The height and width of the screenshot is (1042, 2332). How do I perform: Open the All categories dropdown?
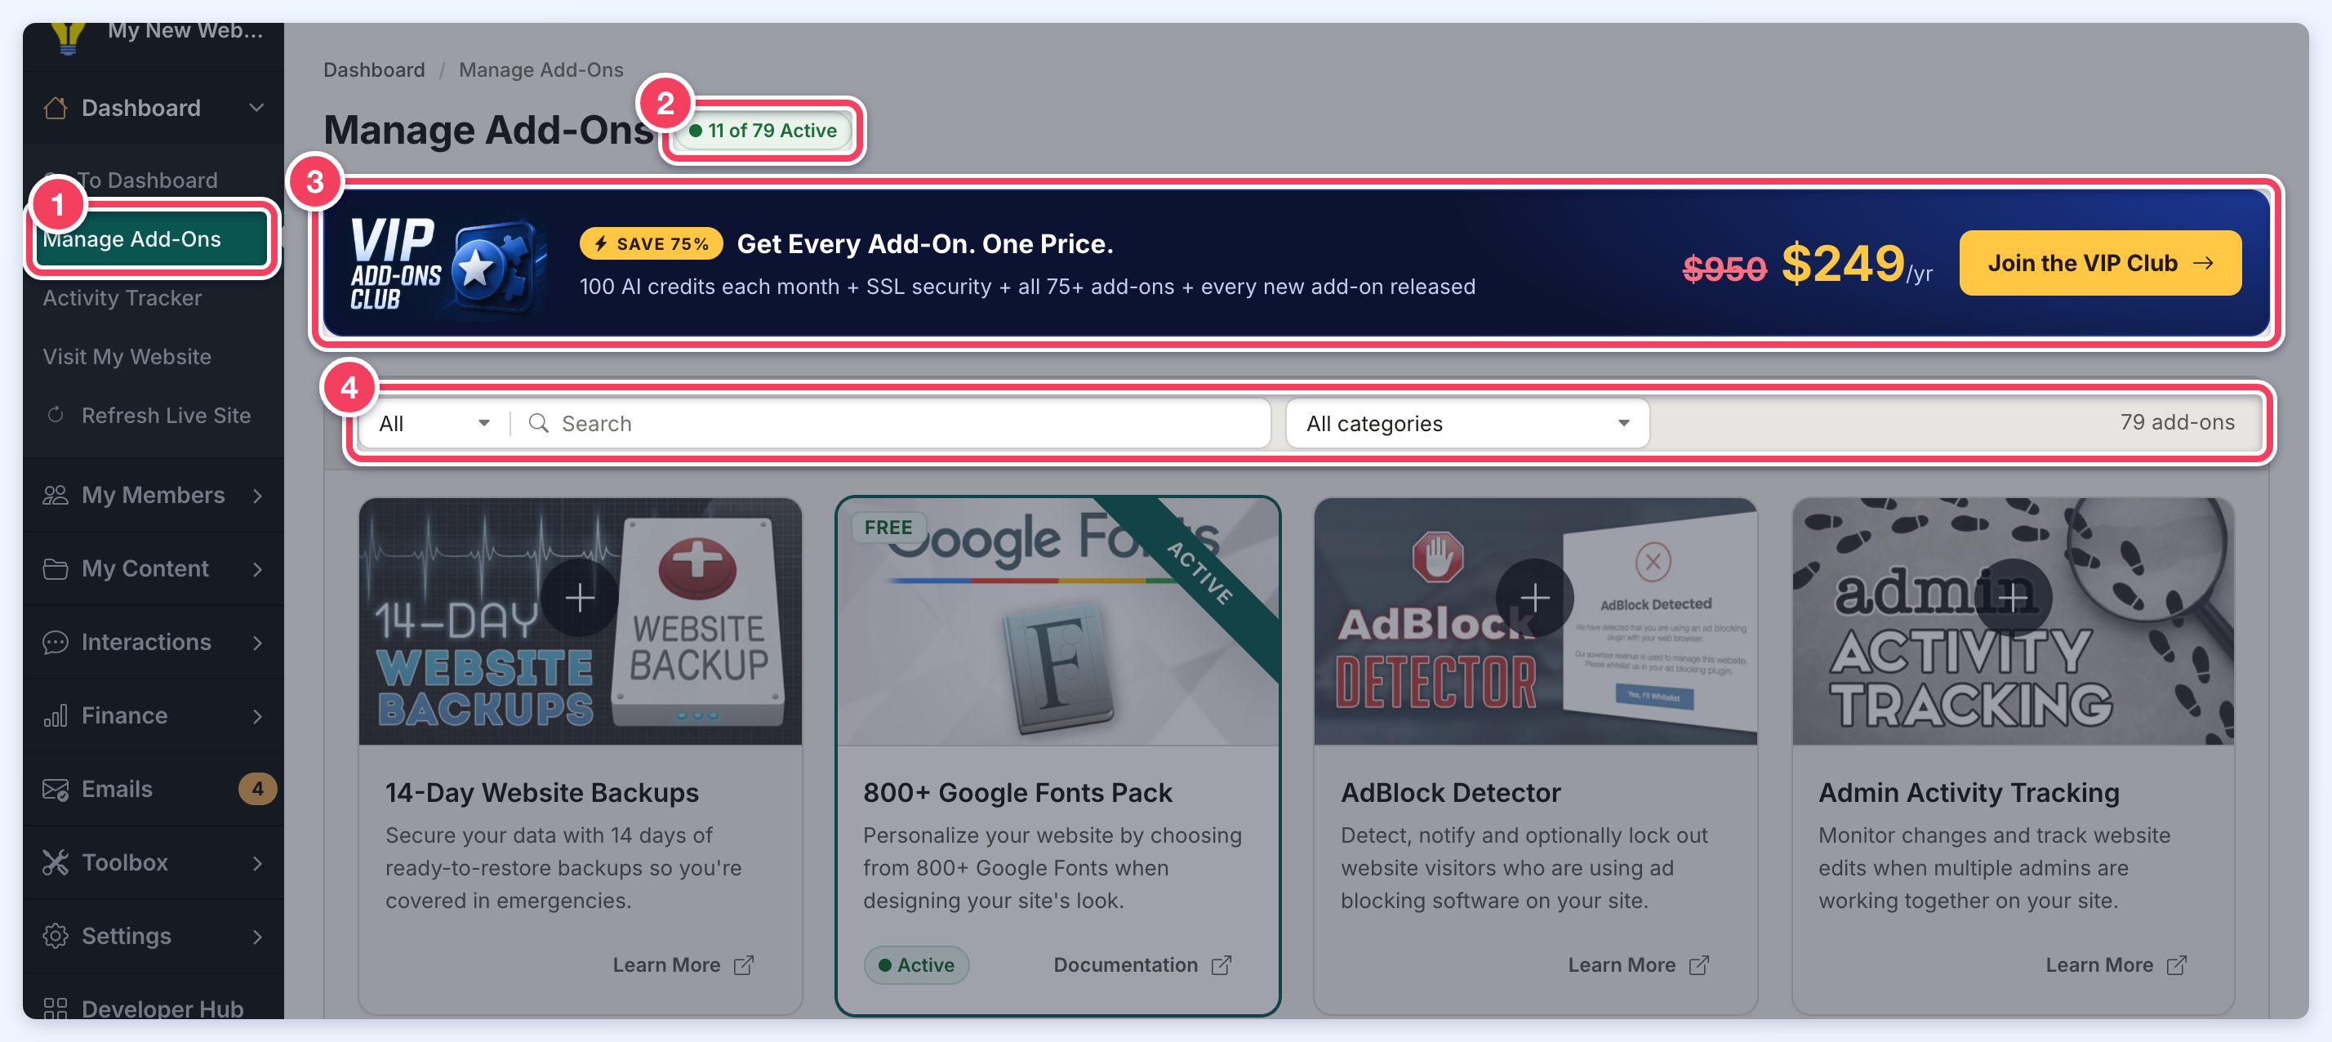pyautogui.click(x=1467, y=423)
